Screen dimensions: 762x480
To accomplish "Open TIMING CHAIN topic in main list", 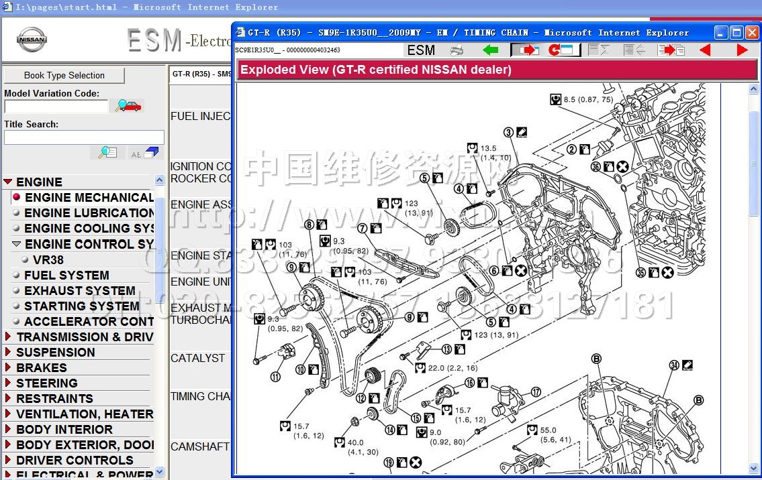I will click(201, 396).
